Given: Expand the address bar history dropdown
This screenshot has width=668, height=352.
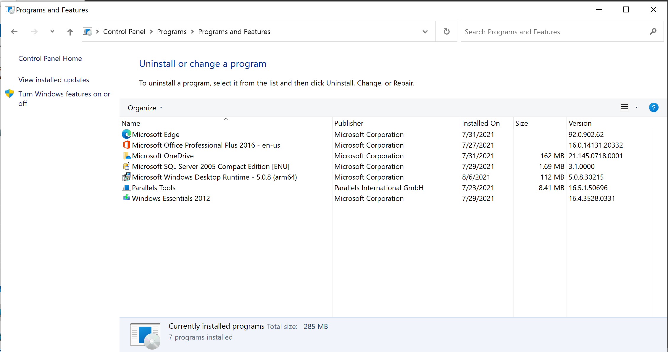Looking at the screenshot, I should click(x=425, y=32).
